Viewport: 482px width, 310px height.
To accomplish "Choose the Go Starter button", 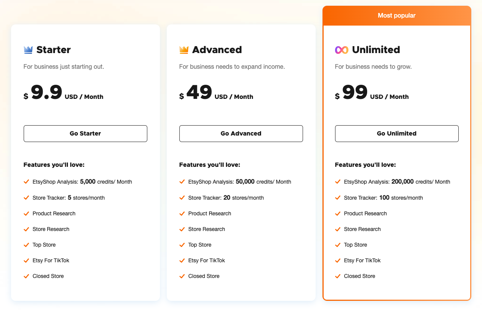I will pyautogui.click(x=85, y=134).
